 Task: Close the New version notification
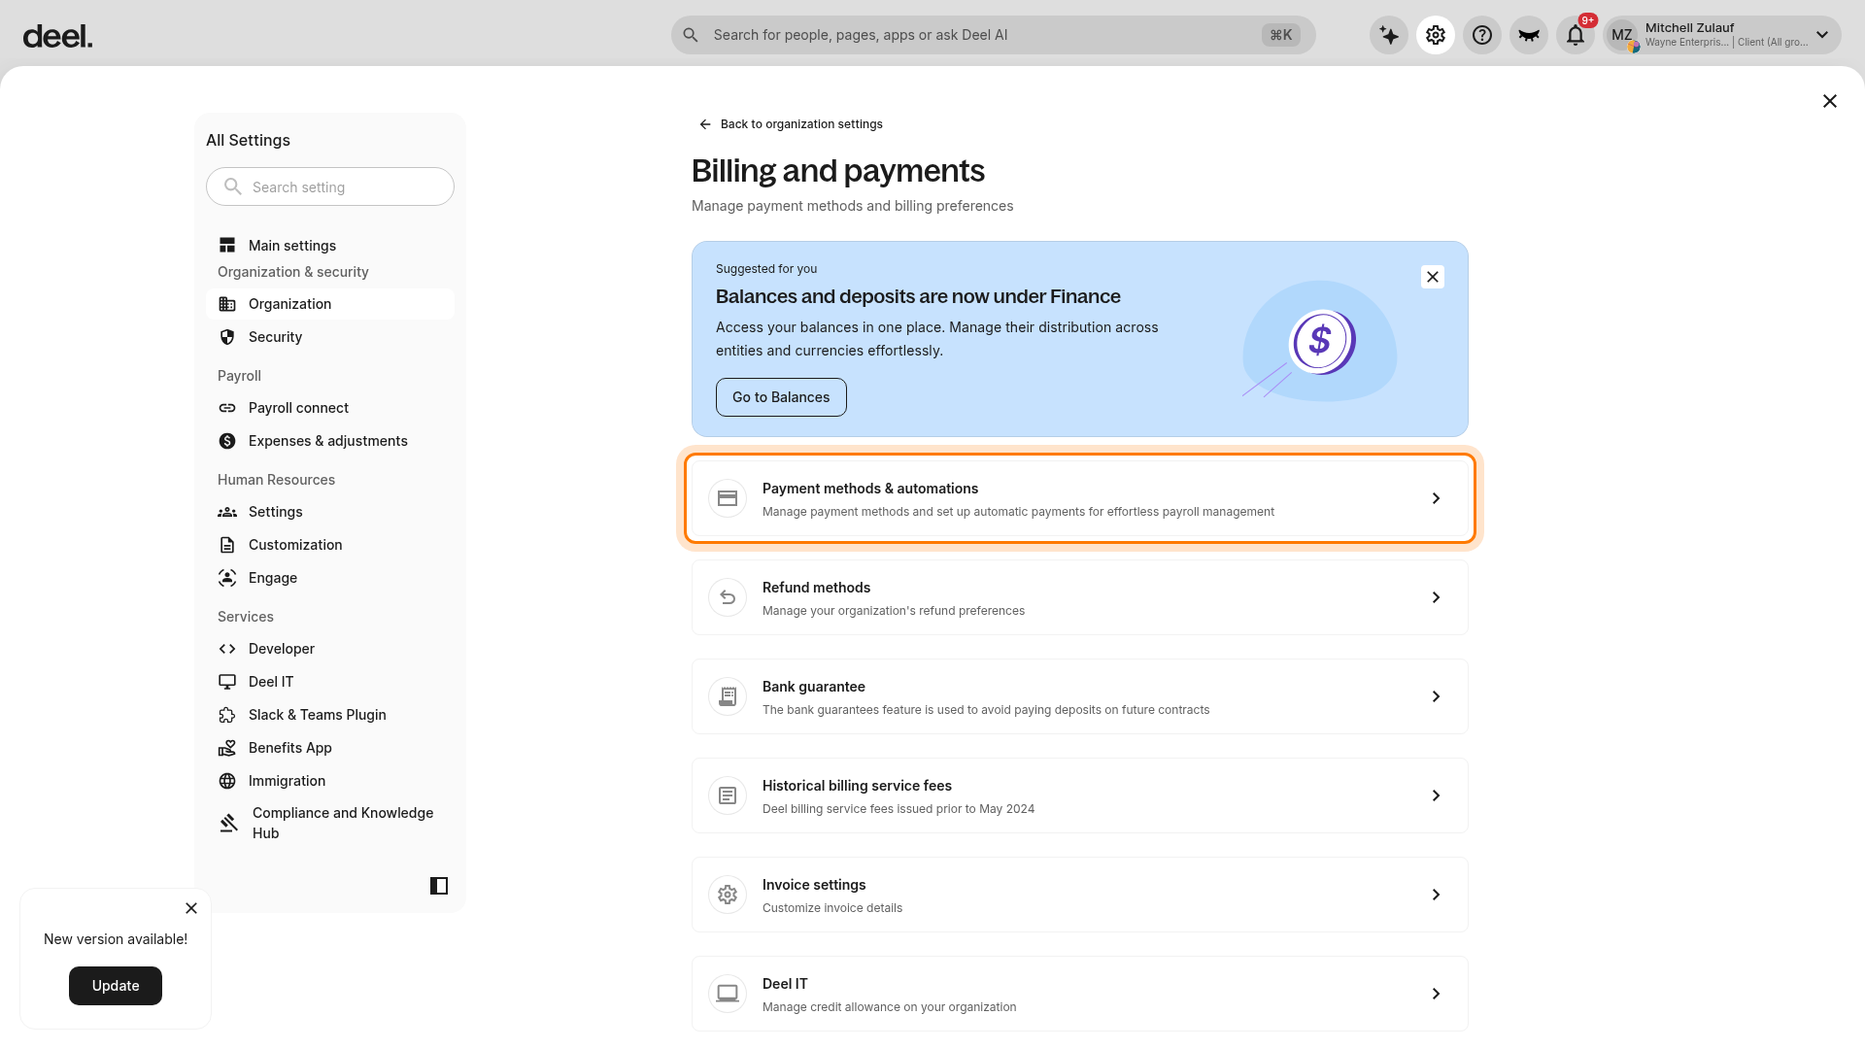coord(191,908)
